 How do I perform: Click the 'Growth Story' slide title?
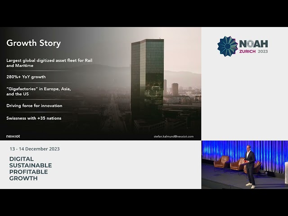click(34, 43)
